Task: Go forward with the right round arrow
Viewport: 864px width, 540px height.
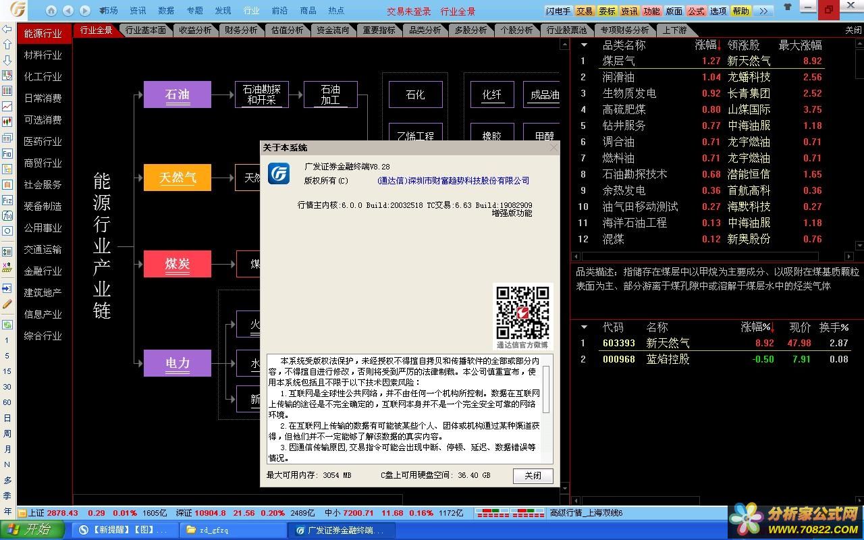Action: point(85,10)
